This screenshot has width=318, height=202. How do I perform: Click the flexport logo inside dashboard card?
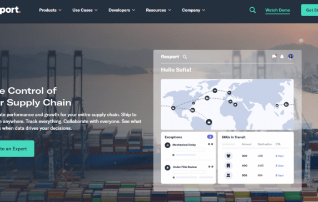[x=170, y=57]
